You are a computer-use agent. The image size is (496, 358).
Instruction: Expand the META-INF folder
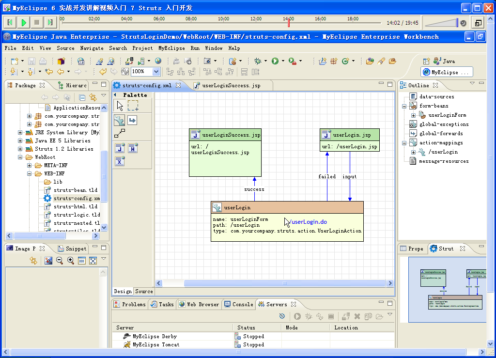click(30, 165)
